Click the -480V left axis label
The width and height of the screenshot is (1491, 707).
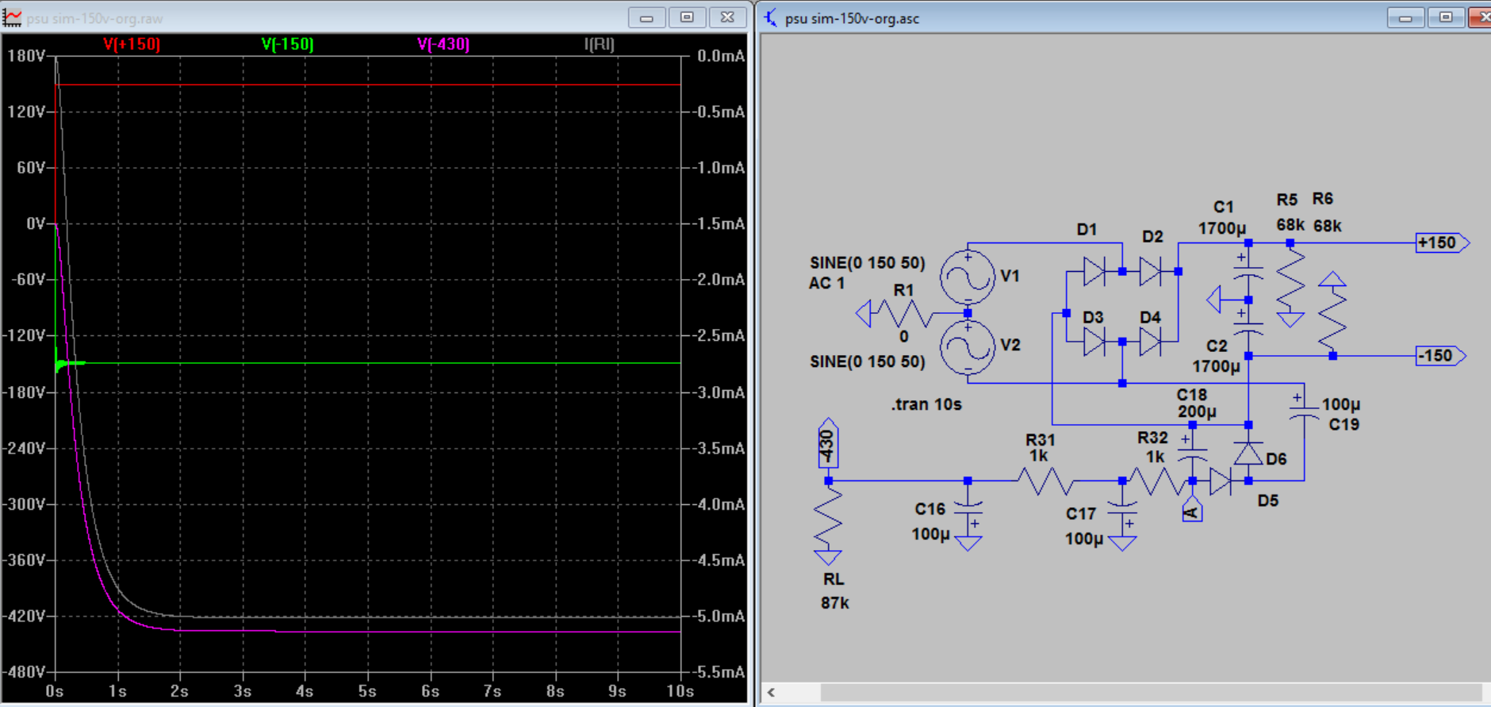tap(24, 672)
